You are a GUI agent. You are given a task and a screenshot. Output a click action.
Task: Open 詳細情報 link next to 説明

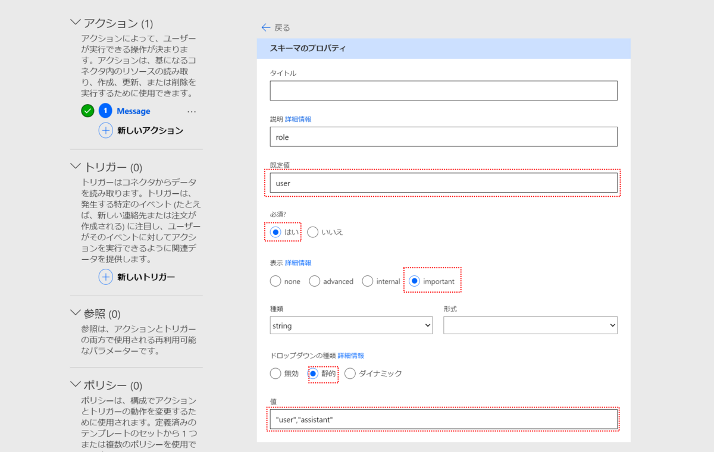point(298,119)
